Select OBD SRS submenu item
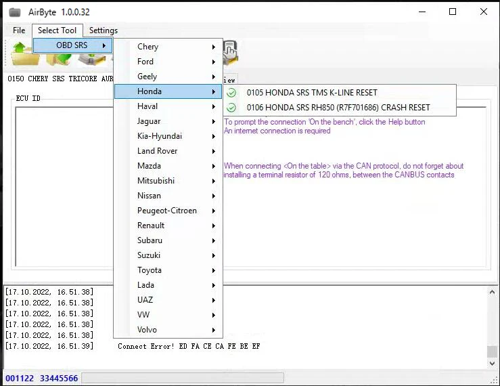This screenshot has height=386, width=500. (72, 45)
